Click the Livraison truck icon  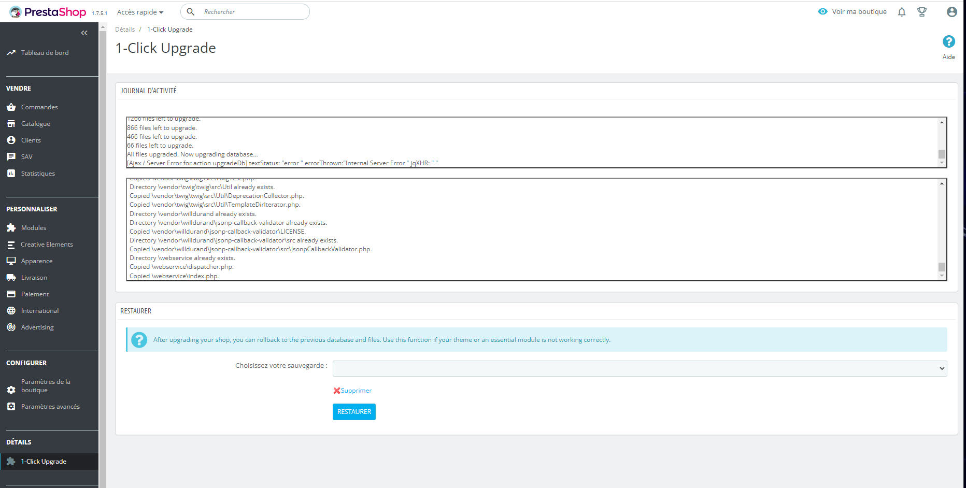point(11,278)
